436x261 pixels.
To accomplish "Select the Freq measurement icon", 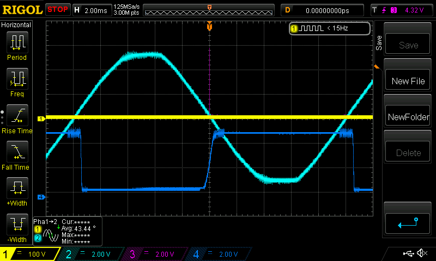I will [17, 82].
